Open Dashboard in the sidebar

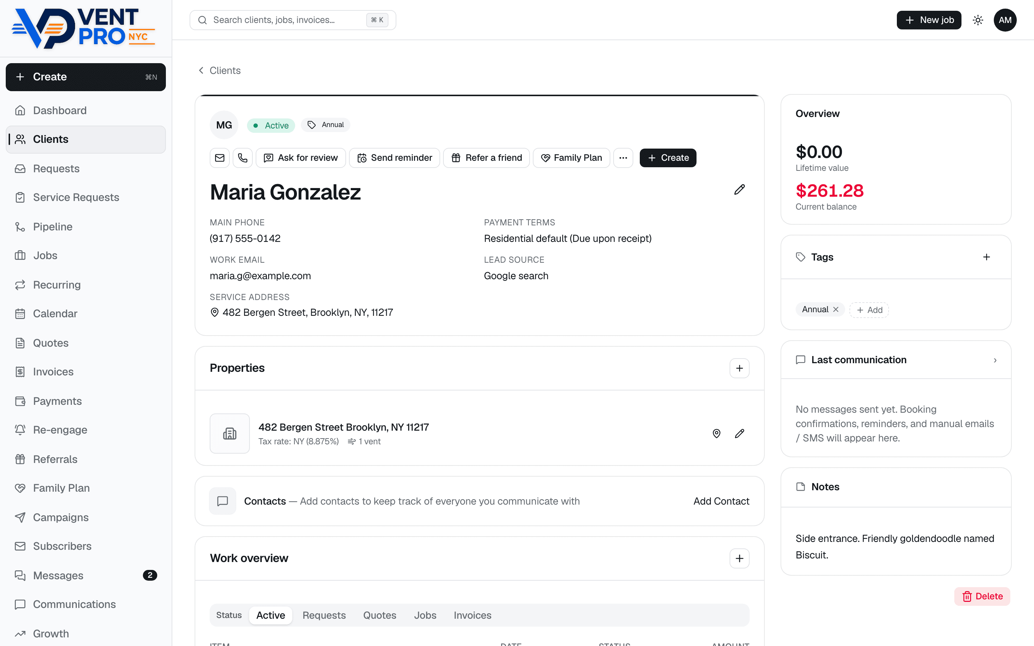85,111
